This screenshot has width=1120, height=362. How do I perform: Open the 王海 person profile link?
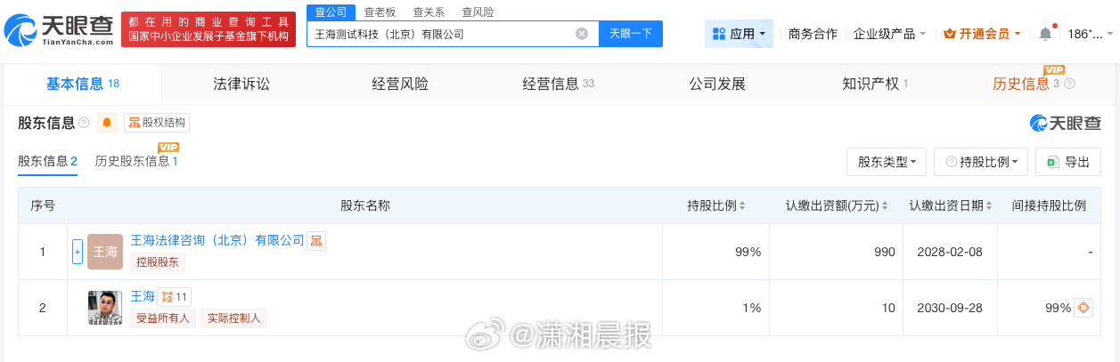(x=143, y=296)
